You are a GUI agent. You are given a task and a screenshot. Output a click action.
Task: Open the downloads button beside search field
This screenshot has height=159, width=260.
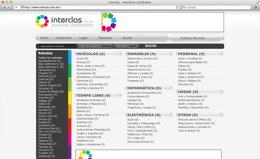pyautogui.click(x=256, y=7)
